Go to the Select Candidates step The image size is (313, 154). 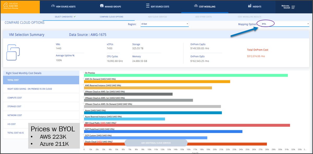coord(65,17)
